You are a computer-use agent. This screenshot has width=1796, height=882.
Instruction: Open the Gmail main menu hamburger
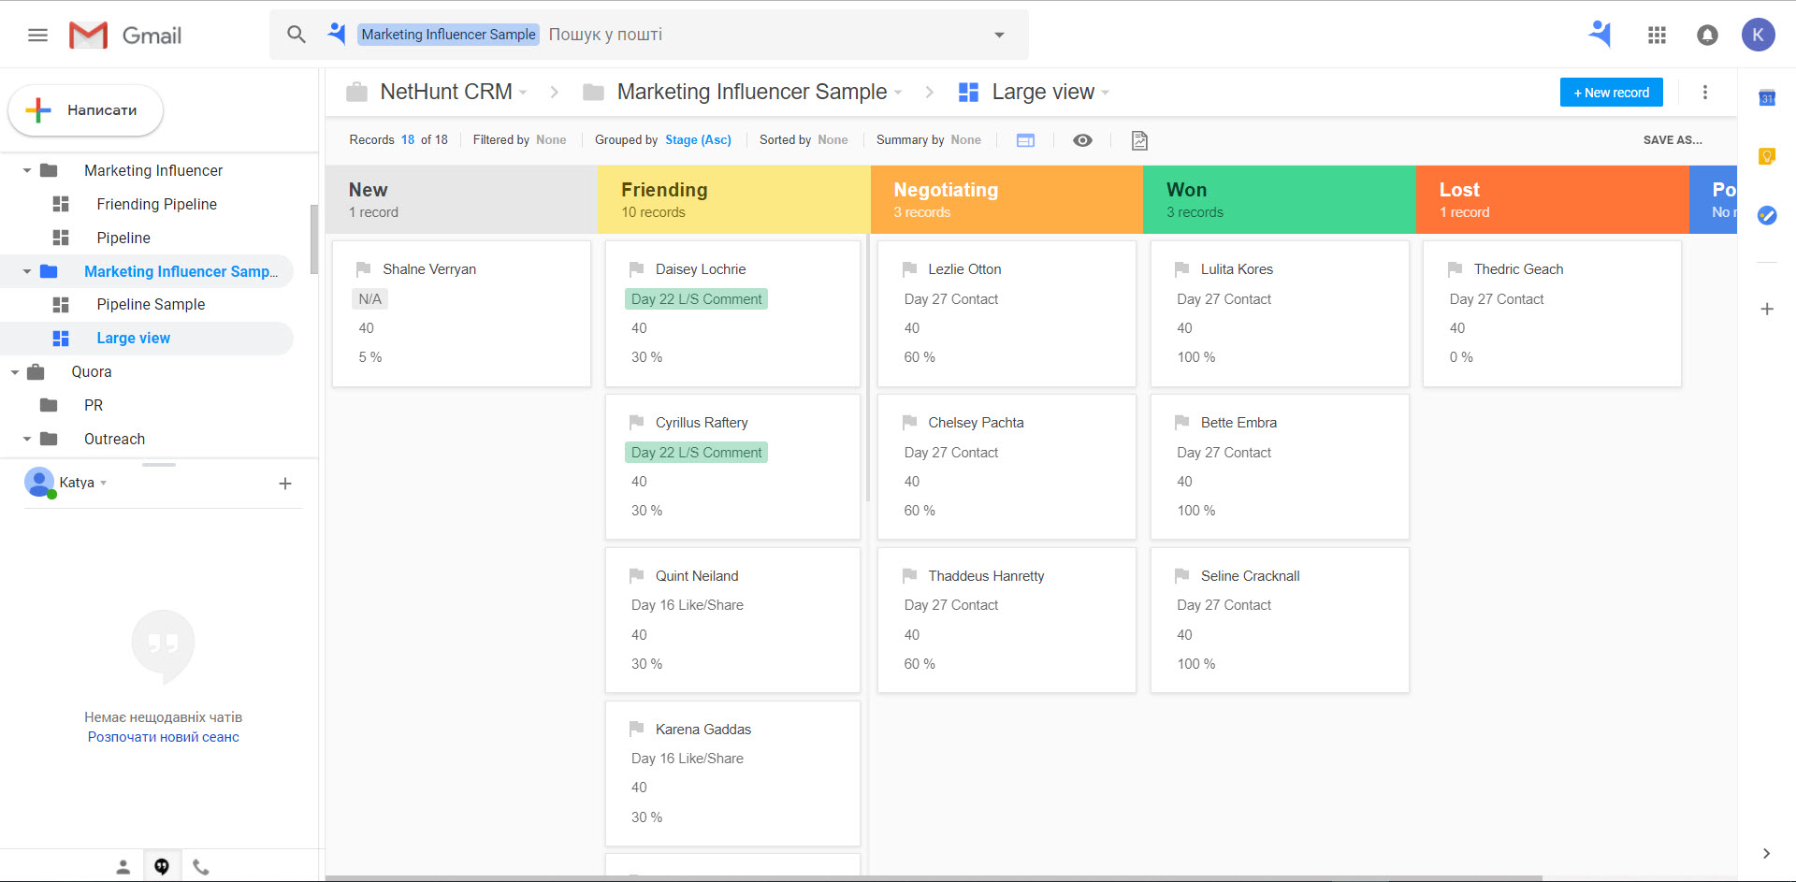[37, 36]
